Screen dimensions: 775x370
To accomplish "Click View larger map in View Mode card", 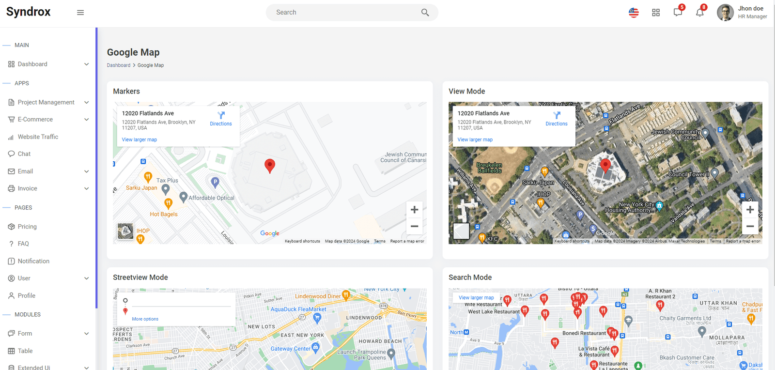I will pos(475,140).
